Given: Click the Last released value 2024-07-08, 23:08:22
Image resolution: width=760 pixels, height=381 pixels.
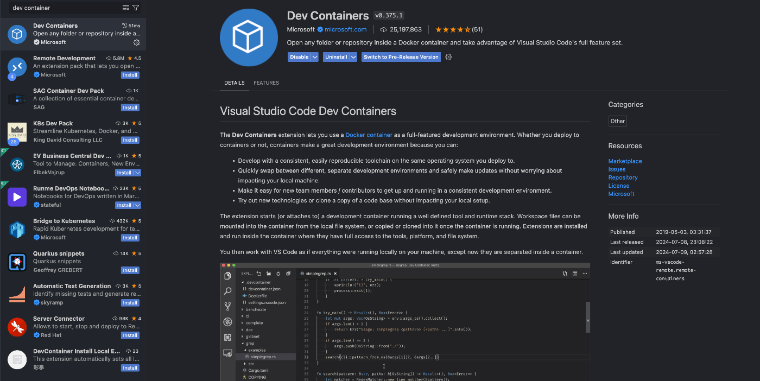Looking at the screenshot, I should tap(684, 242).
